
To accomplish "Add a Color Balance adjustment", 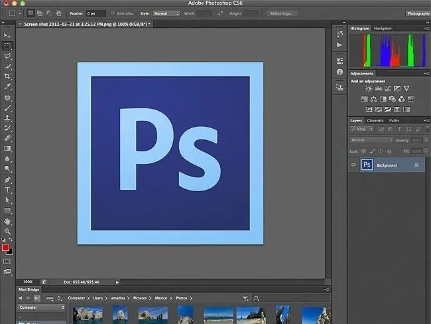I will coord(373,99).
